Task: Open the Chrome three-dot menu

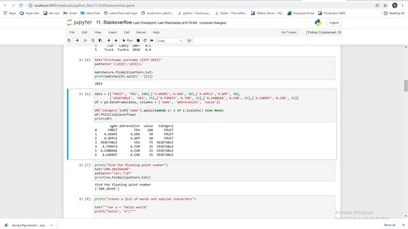Action: (x=402, y=6)
